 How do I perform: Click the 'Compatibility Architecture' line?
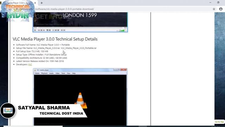point(41,58)
